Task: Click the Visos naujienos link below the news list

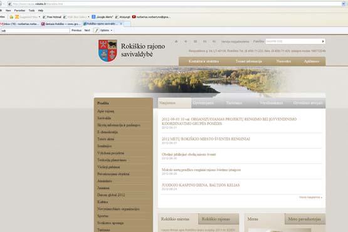Action: [310, 197]
